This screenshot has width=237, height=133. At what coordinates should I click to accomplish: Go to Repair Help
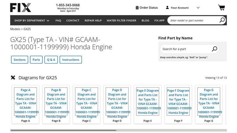[93, 20]
